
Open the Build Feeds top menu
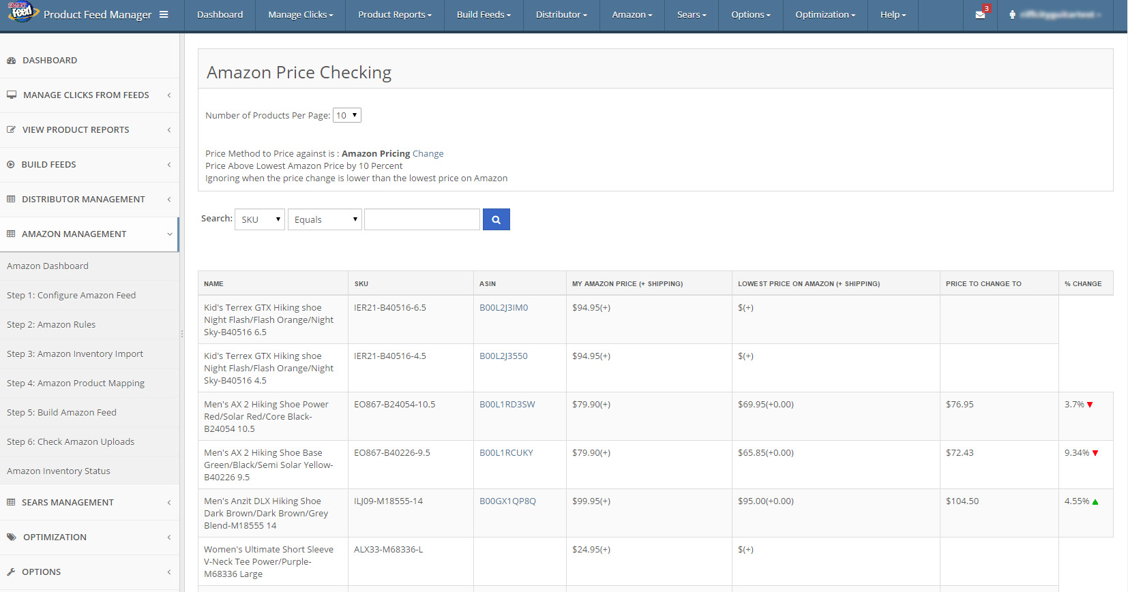coord(484,15)
